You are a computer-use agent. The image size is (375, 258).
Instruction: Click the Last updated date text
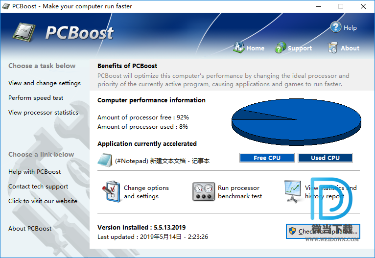pos(153,237)
